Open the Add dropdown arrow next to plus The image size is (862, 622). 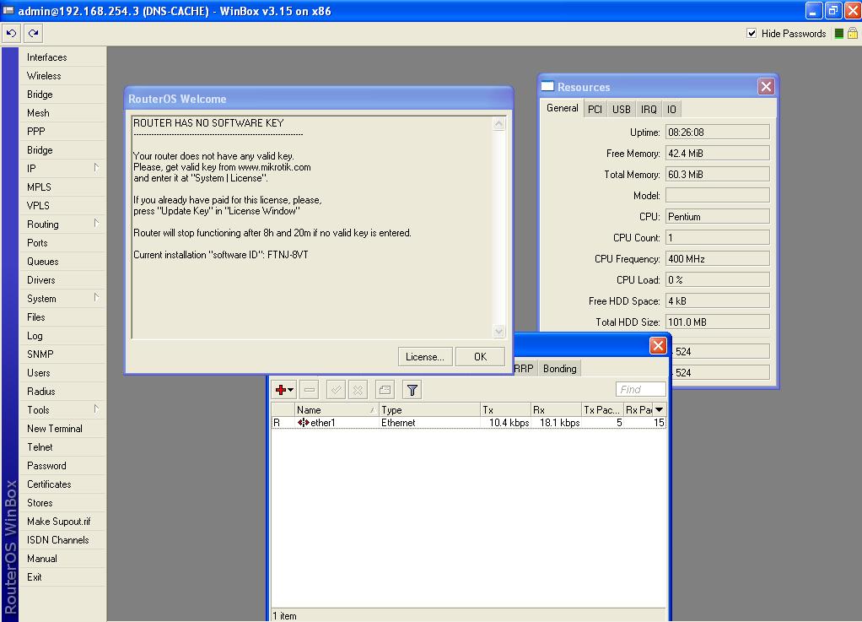point(291,390)
